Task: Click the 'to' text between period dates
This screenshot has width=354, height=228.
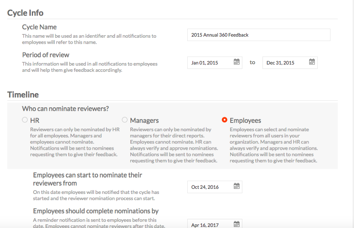Action: (x=252, y=62)
